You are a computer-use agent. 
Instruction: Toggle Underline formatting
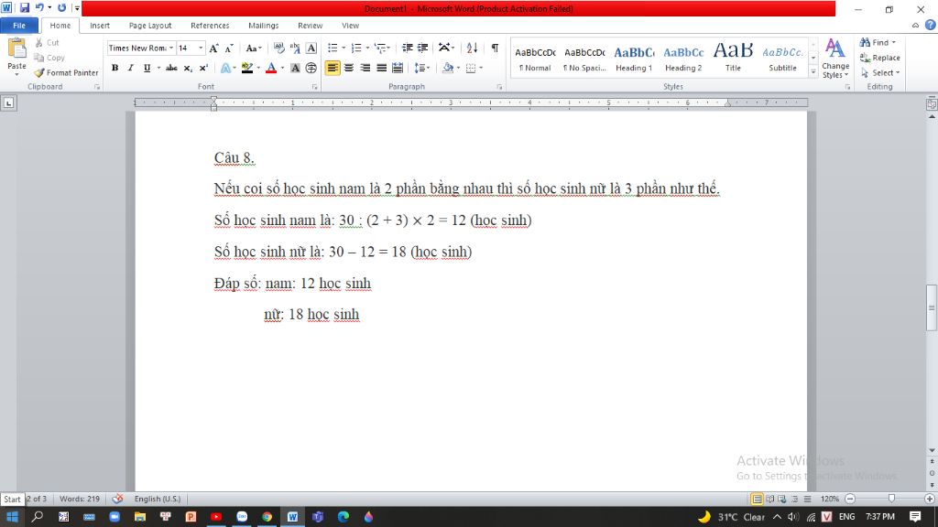click(147, 68)
